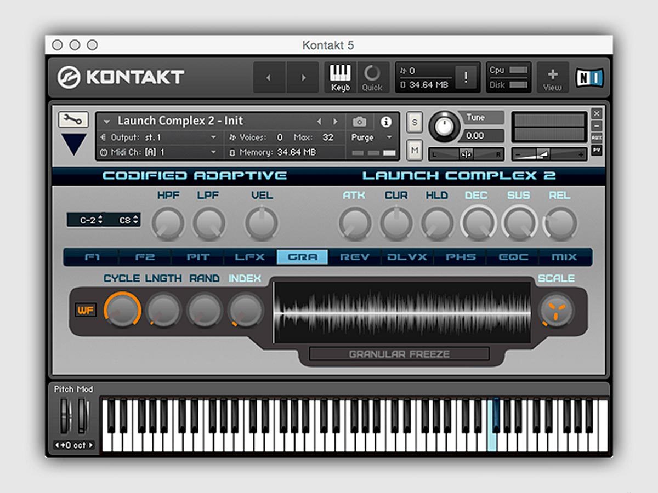Click the REL release knob
Image resolution: width=658 pixels, height=493 pixels.
[560, 223]
